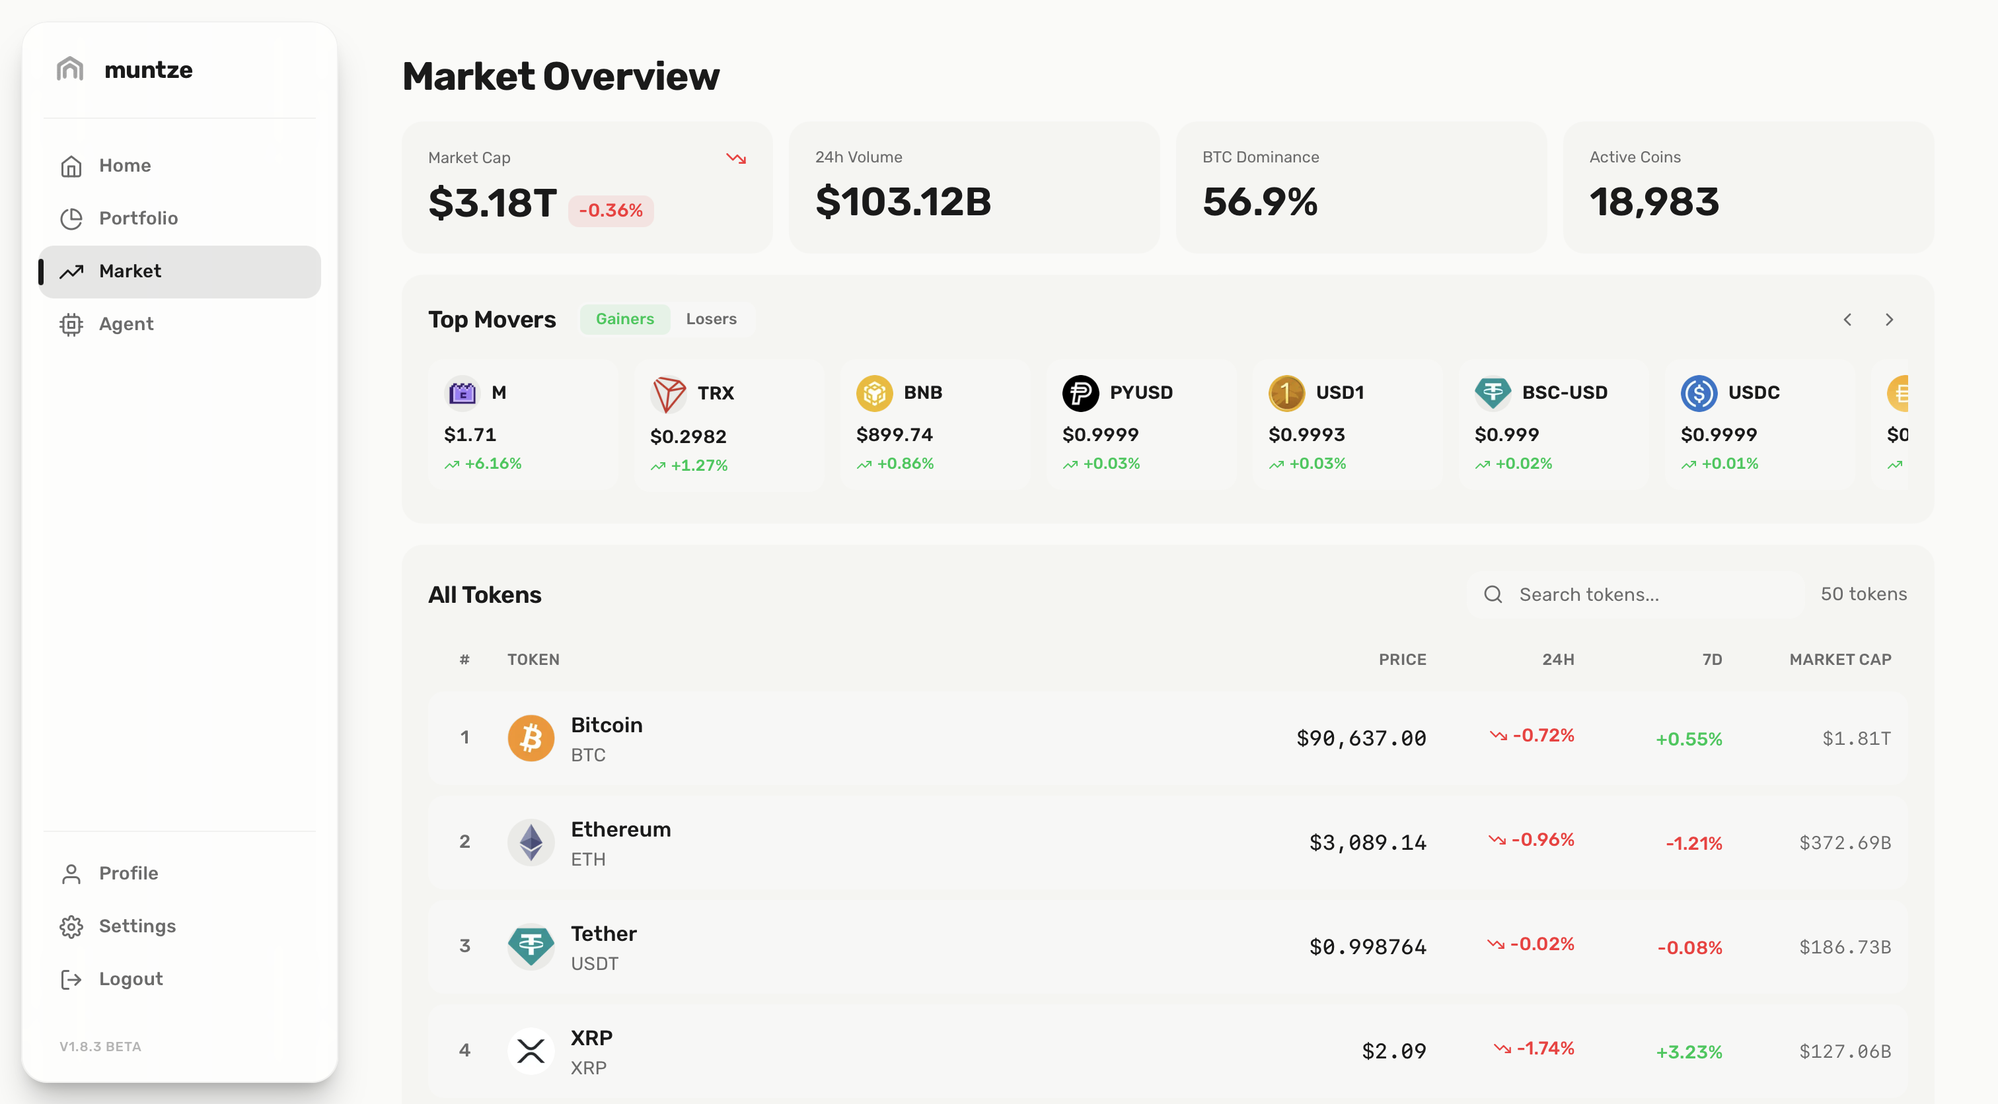Open the Portfolio page
1998x1104 pixels.
pyautogui.click(x=138, y=219)
